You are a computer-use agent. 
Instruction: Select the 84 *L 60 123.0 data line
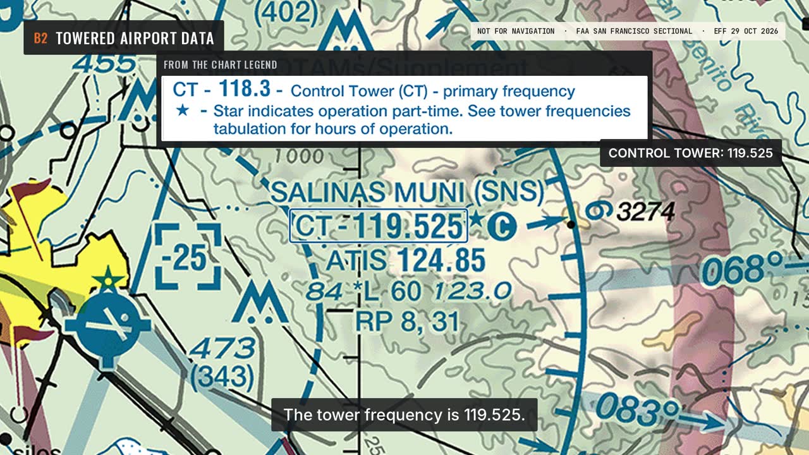coord(408,292)
